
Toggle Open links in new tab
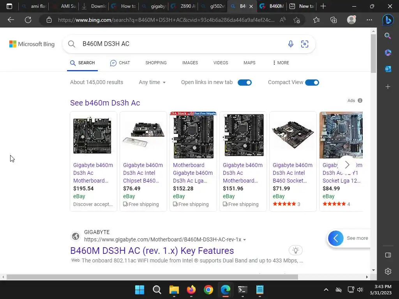point(245,83)
